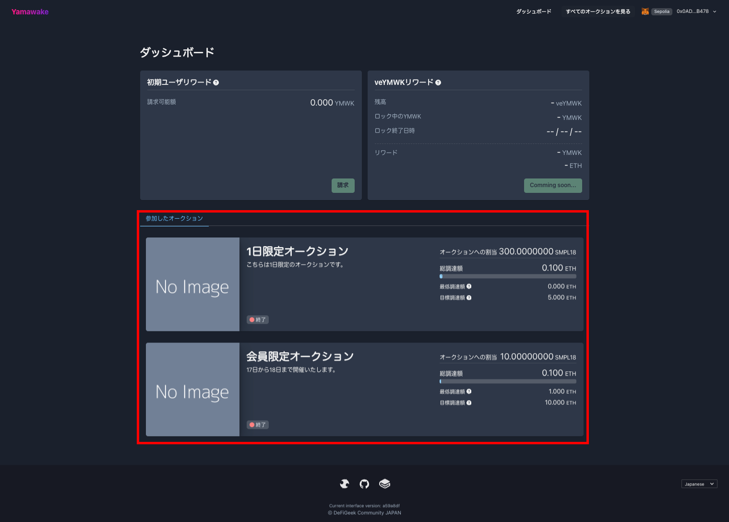729x522 pixels.
Task: Click help icon next to 初期ユーザリワード
Action: click(216, 83)
